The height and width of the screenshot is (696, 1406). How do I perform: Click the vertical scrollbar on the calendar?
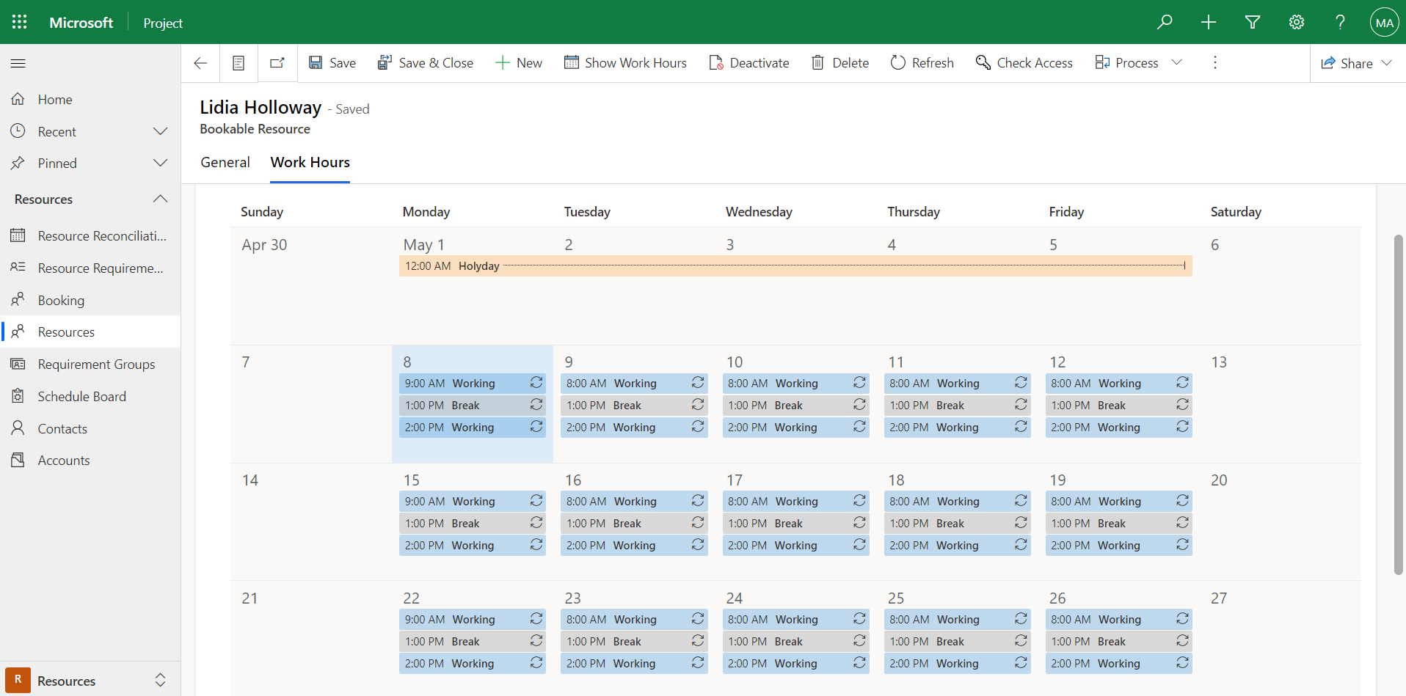coord(1398,403)
